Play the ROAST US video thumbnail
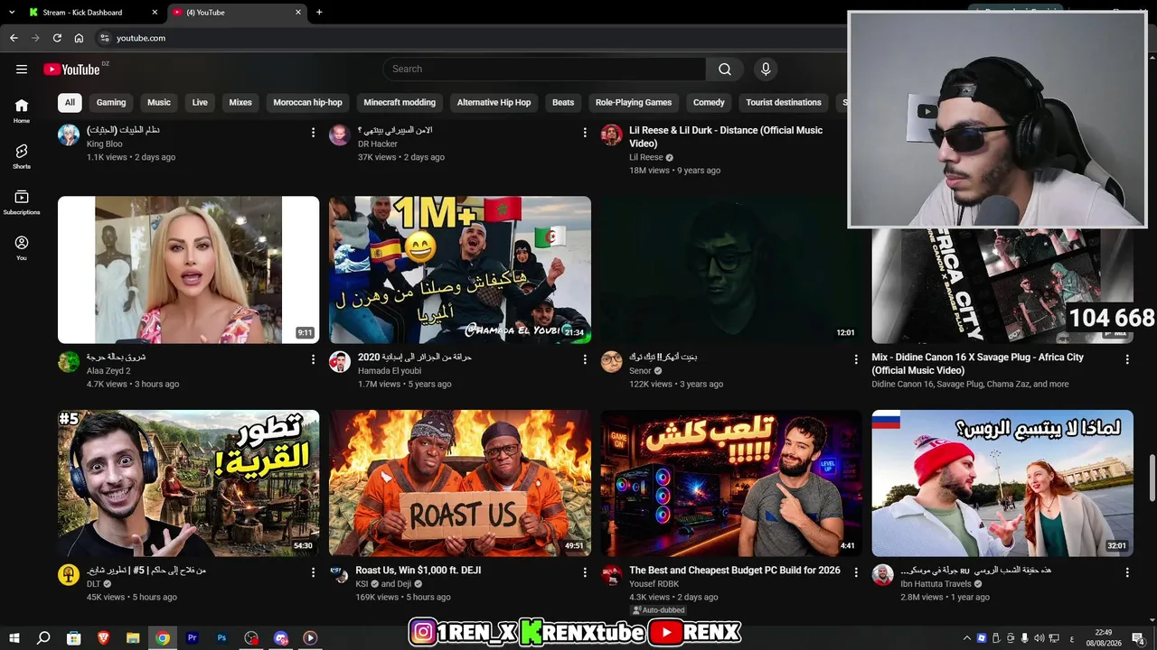The width and height of the screenshot is (1157, 650). click(460, 483)
